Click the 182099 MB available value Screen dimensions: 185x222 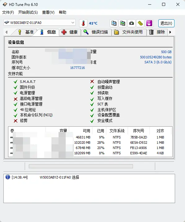(x=82, y=153)
